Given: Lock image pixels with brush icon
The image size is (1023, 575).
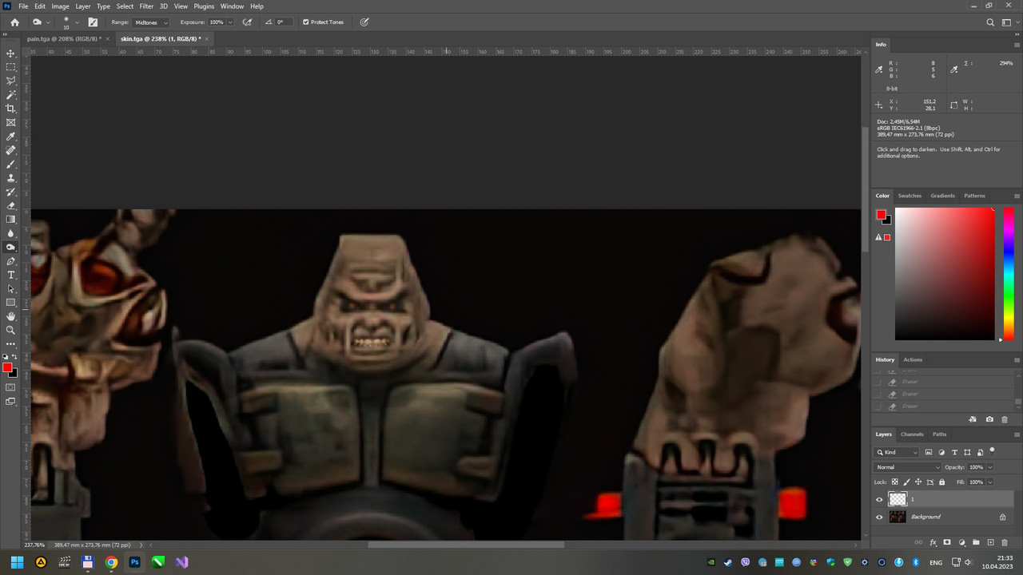Looking at the screenshot, I should point(906,482).
